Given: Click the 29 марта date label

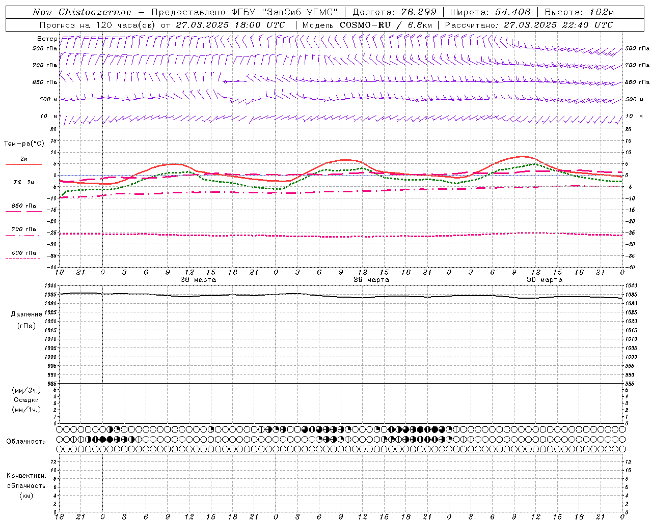Looking at the screenshot, I should [x=371, y=280].
